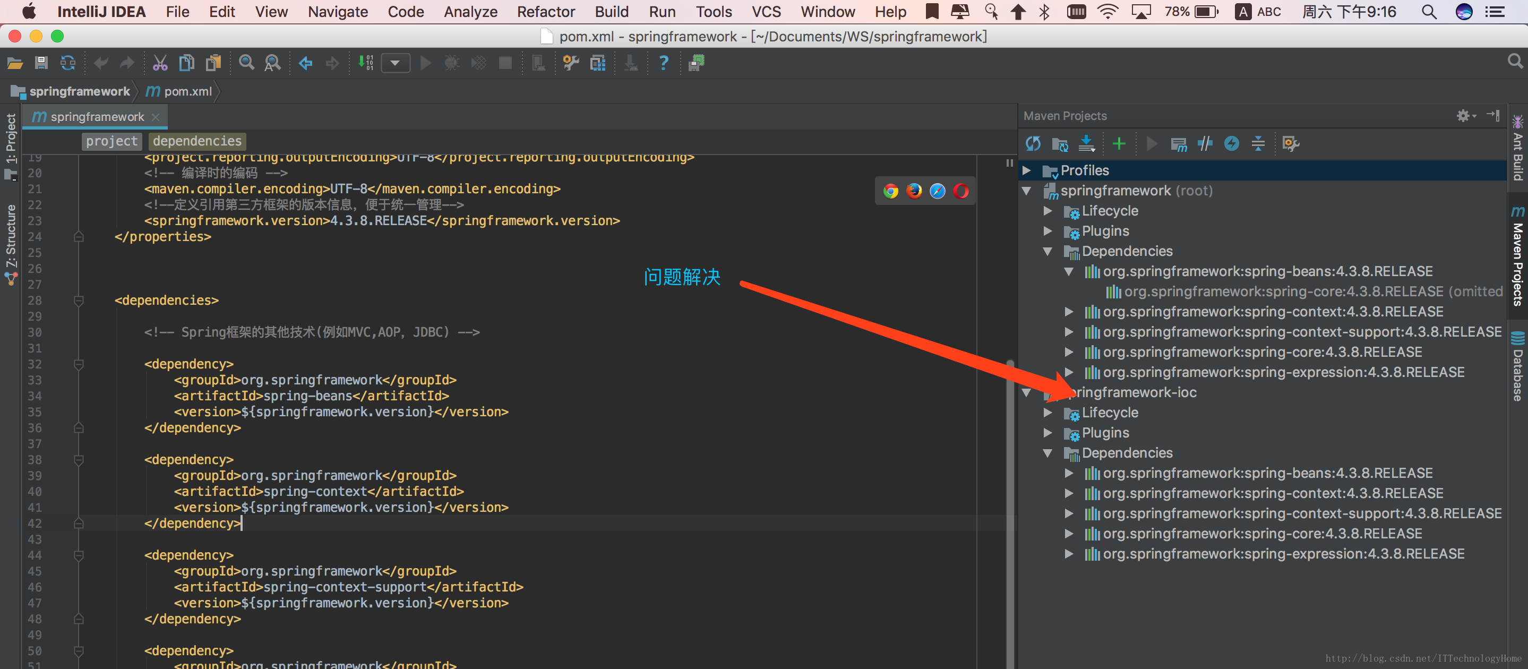This screenshot has width=1528, height=669.
Task: Open the Database side tab
Action: (x=1517, y=366)
